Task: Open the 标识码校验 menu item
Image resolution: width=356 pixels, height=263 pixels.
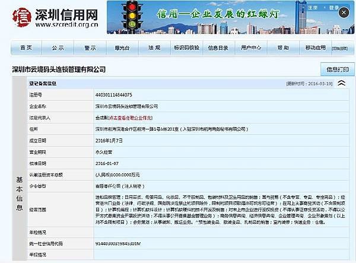Action: [186, 47]
